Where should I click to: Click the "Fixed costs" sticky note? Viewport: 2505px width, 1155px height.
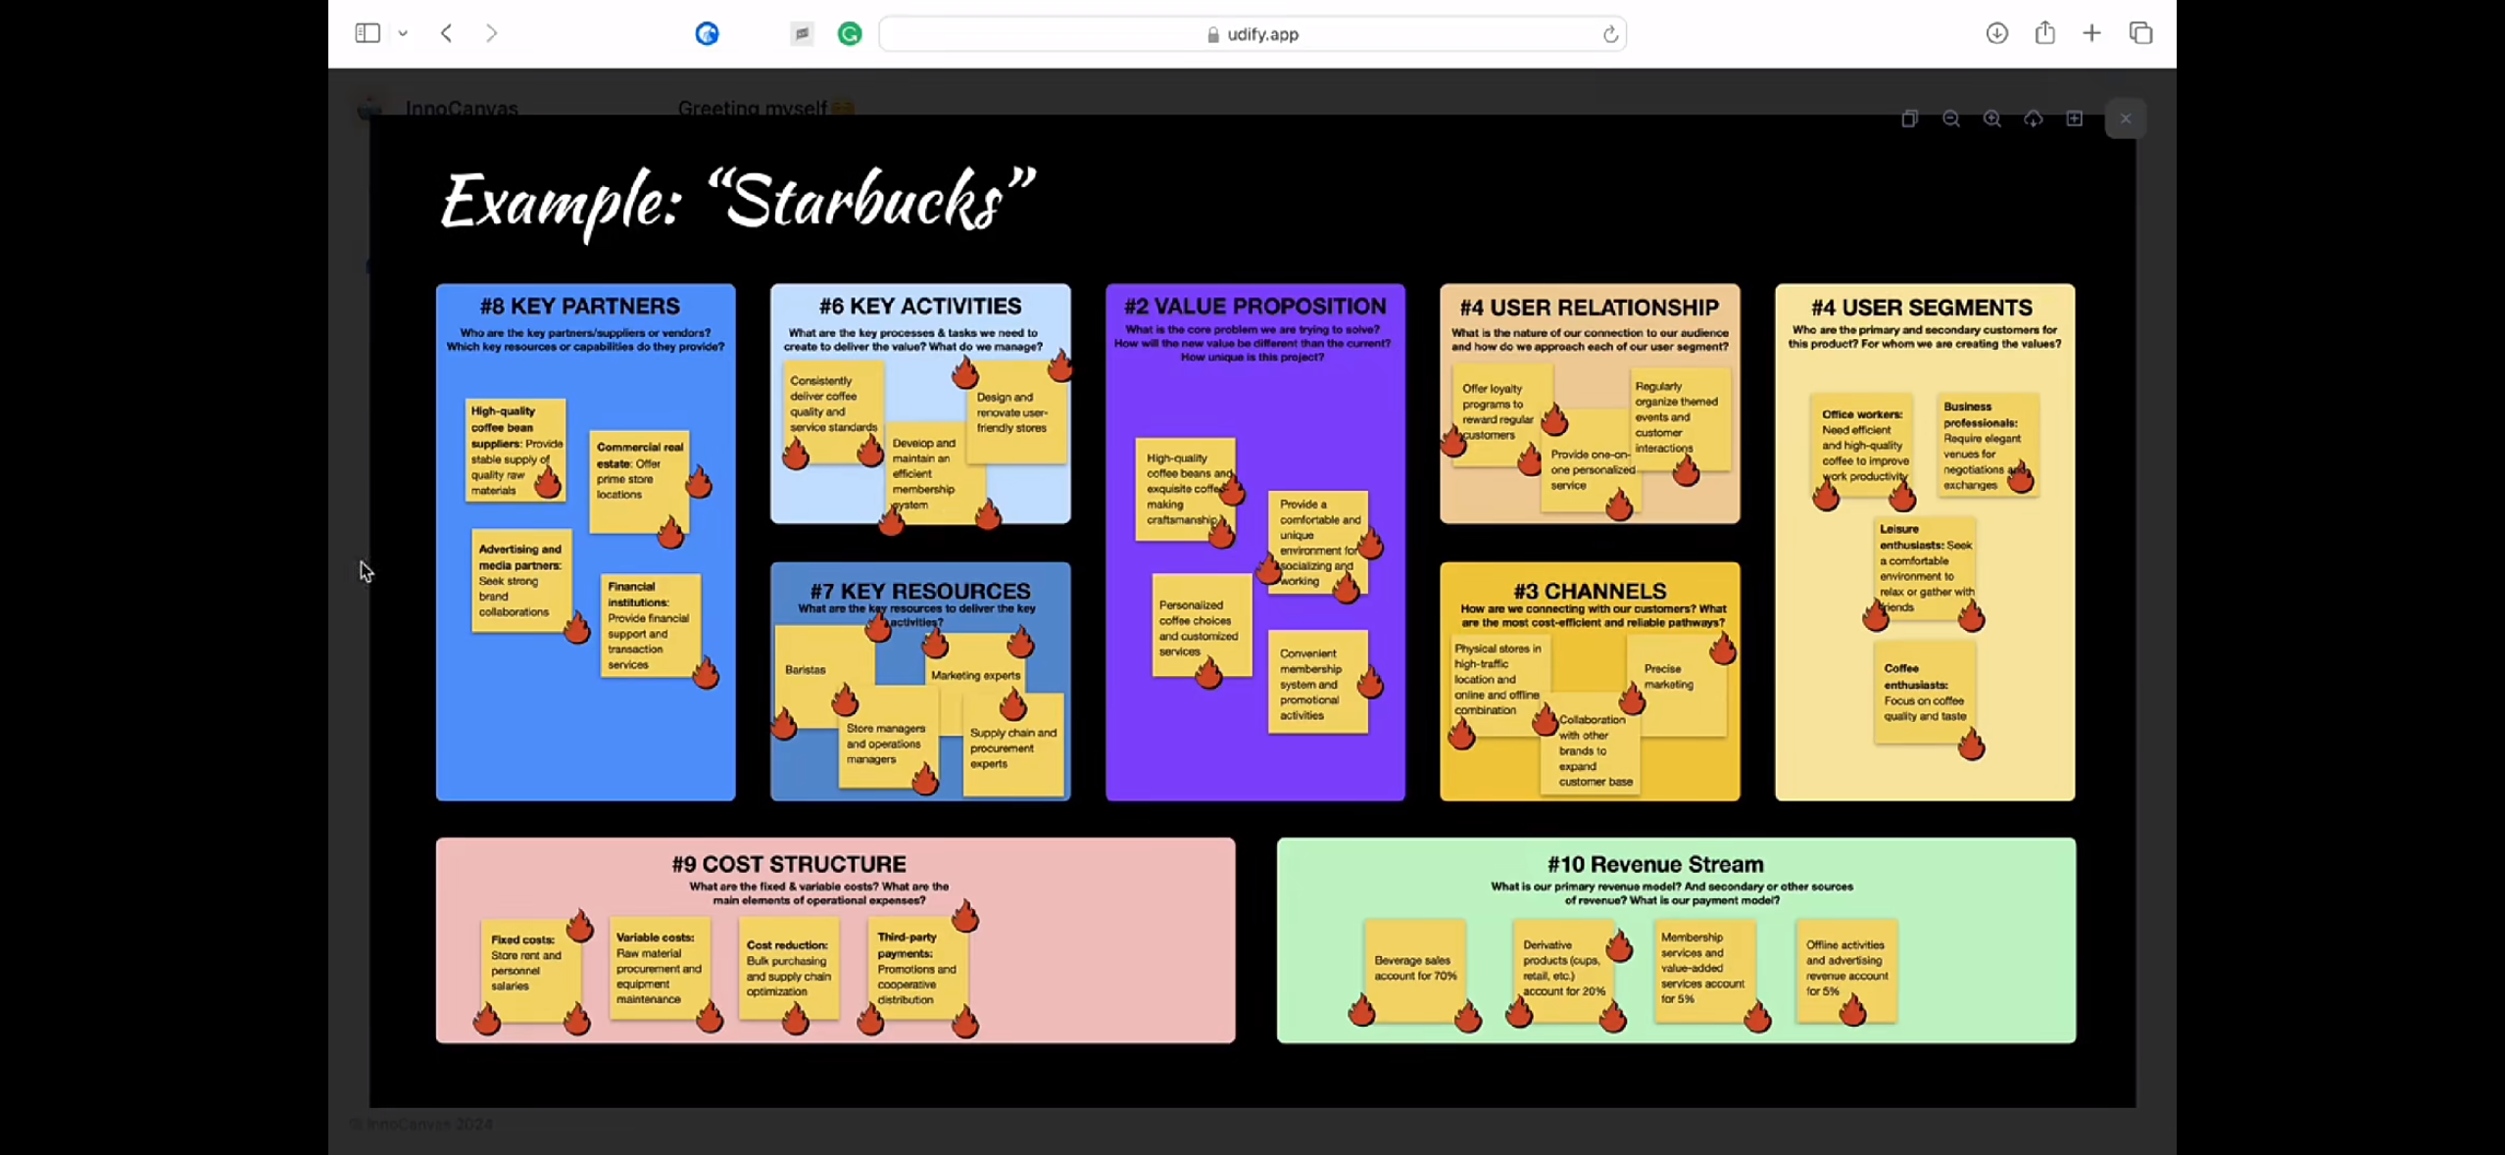coord(530,970)
